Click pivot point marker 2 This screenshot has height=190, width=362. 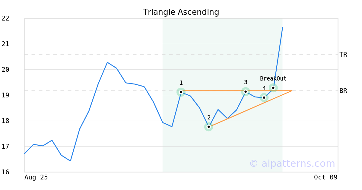(x=208, y=127)
